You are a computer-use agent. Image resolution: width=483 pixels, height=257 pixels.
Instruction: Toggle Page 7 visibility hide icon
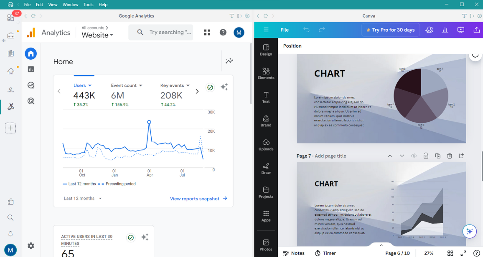click(x=414, y=156)
